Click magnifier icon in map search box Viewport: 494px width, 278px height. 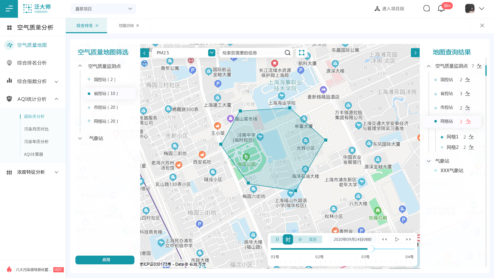pos(287,53)
